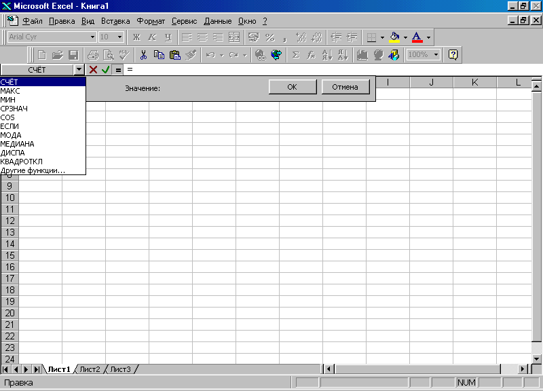Cancel formula entry red X
The image size is (543, 391).
coord(93,70)
